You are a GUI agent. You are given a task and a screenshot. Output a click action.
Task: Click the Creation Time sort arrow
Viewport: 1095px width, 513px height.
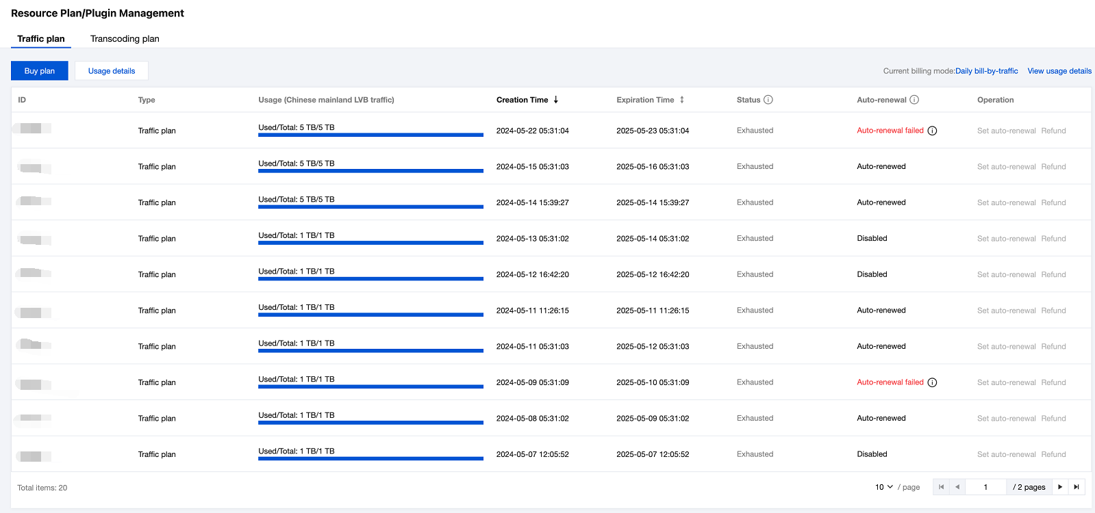point(556,100)
